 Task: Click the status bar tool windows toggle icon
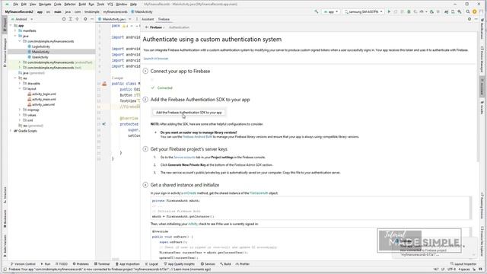click(x=5, y=269)
